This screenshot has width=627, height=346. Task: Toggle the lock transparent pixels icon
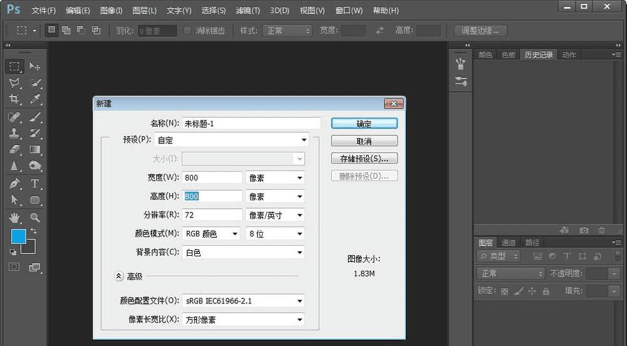[x=505, y=291]
